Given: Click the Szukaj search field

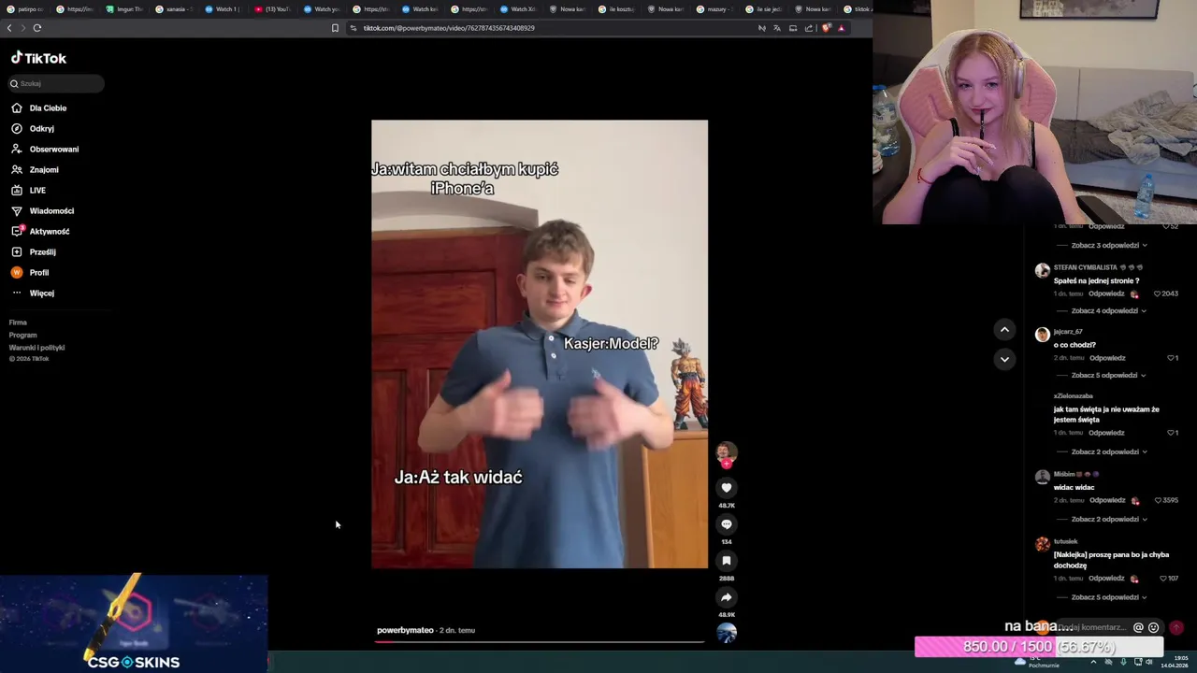Looking at the screenshot, I should (x=56, y=83).
